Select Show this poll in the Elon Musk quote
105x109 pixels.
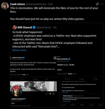pyautogui.click(x=67, y=102)
